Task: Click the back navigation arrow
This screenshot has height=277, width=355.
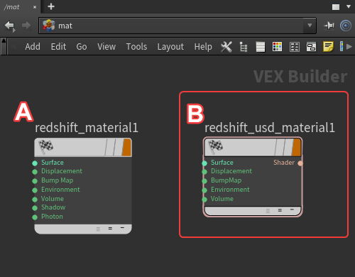Action: (10, 26)
